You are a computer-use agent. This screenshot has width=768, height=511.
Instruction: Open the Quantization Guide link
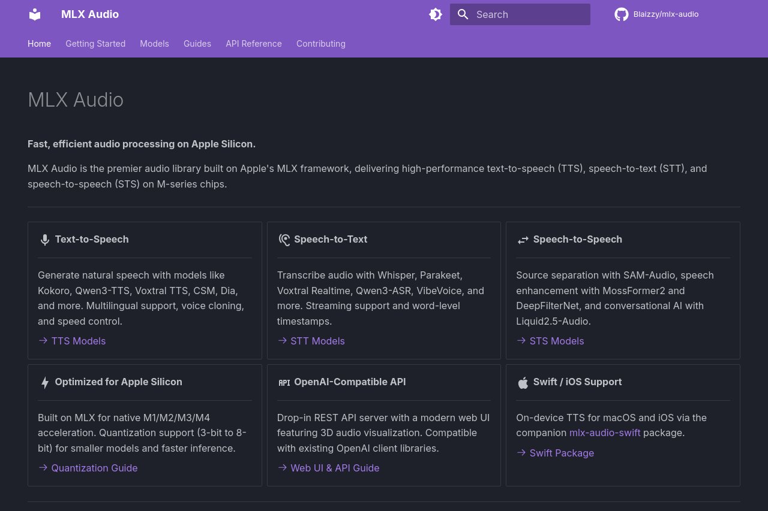point(88,468)
